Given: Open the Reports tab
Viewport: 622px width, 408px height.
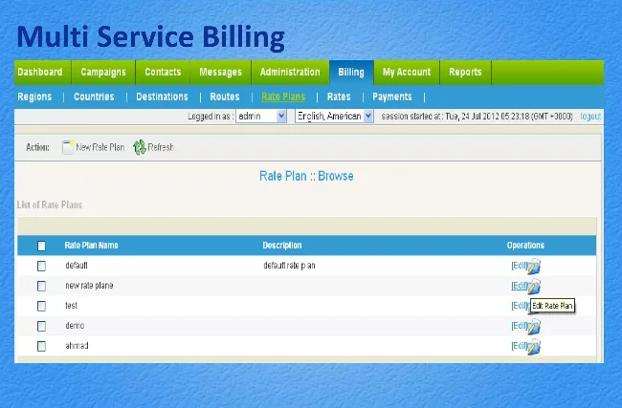Looking at the screenshot, I should 465,72.
